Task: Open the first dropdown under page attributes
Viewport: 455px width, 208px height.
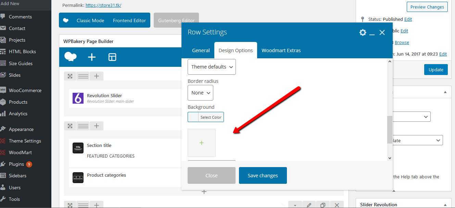Action: coord(412,117)
